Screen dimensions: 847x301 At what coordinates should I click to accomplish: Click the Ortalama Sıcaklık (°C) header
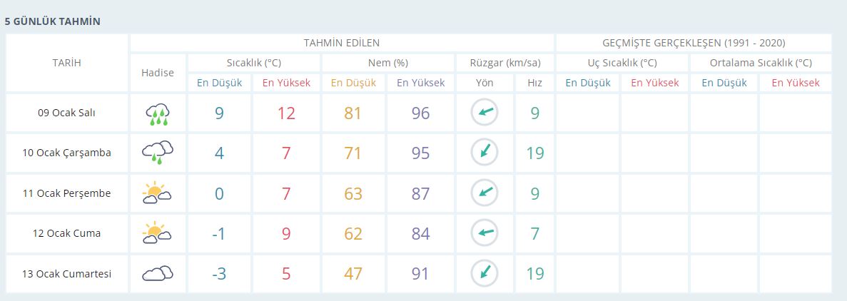(761, 63)
